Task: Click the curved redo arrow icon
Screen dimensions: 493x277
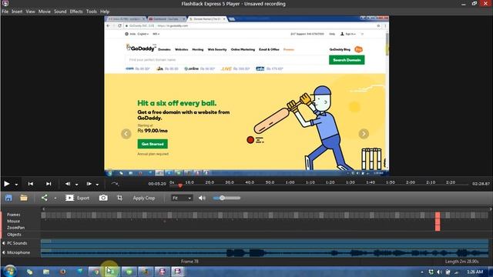Action: click(115, 184)
